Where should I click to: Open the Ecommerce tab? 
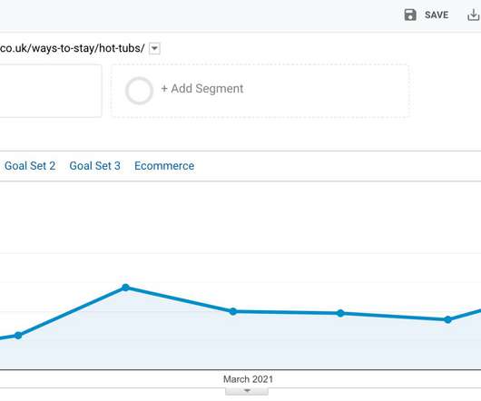(x=164, y=166)
